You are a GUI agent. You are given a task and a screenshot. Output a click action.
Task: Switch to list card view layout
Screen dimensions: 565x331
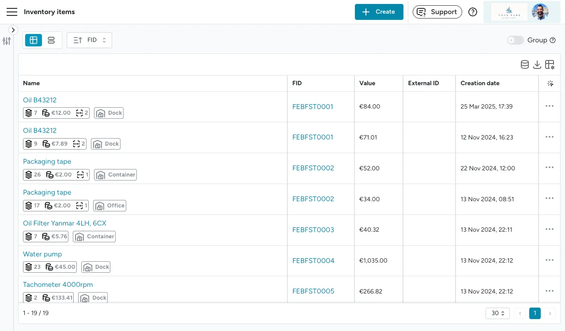[x=51, y=40]
